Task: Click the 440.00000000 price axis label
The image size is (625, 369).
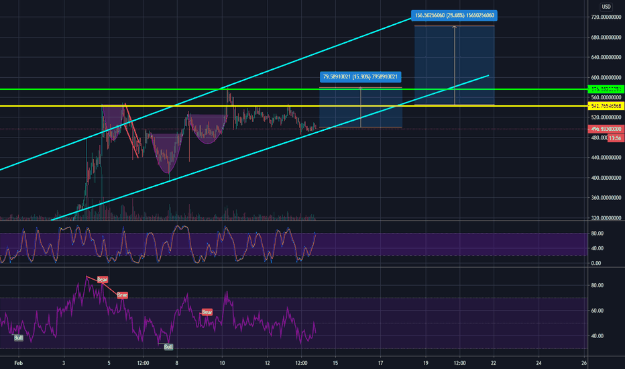Action: 606,158
